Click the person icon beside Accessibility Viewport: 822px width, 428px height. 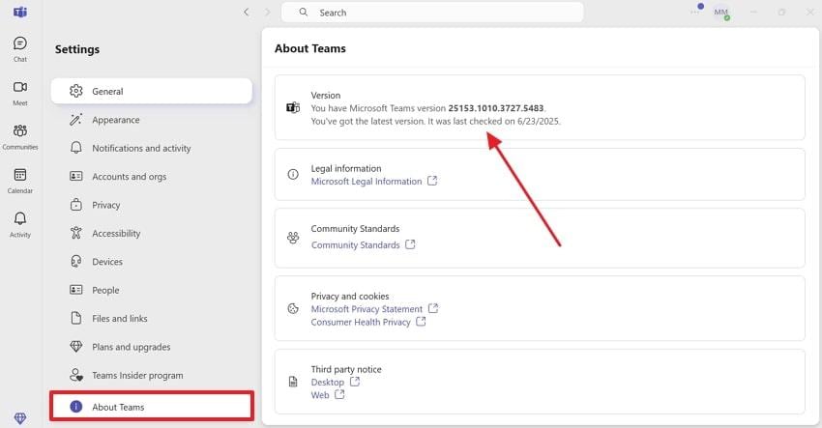(76, 233)
